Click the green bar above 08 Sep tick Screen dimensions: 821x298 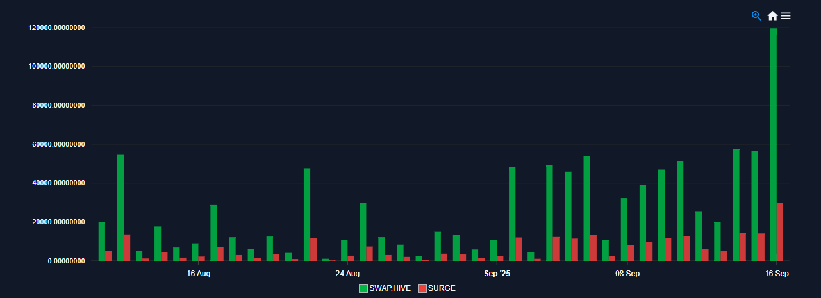624,229
